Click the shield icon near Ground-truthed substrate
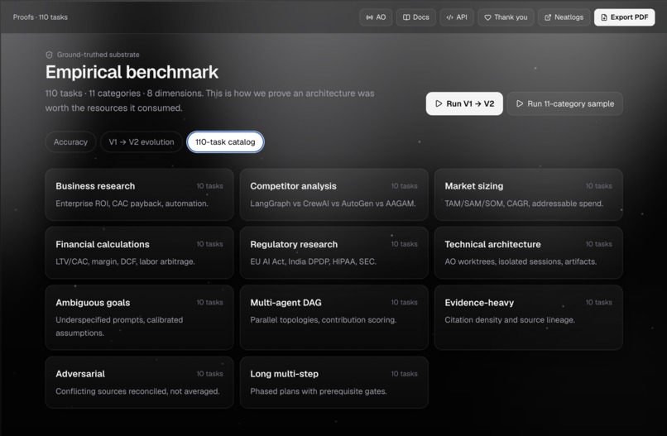Image resolution: width=667 pixels, height=436 pixels. (x=50, y=55)
